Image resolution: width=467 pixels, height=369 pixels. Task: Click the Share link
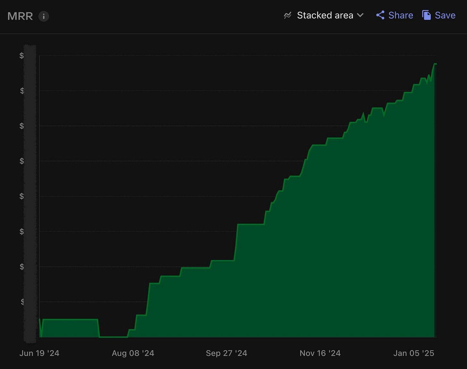(400, 15)
